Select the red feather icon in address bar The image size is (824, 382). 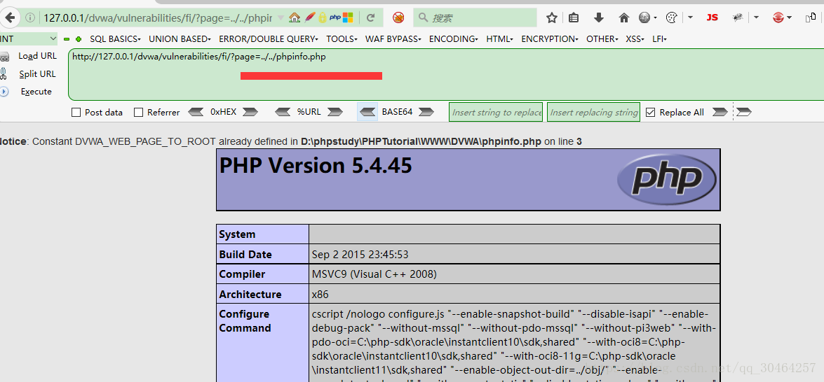tap(310, 17)
